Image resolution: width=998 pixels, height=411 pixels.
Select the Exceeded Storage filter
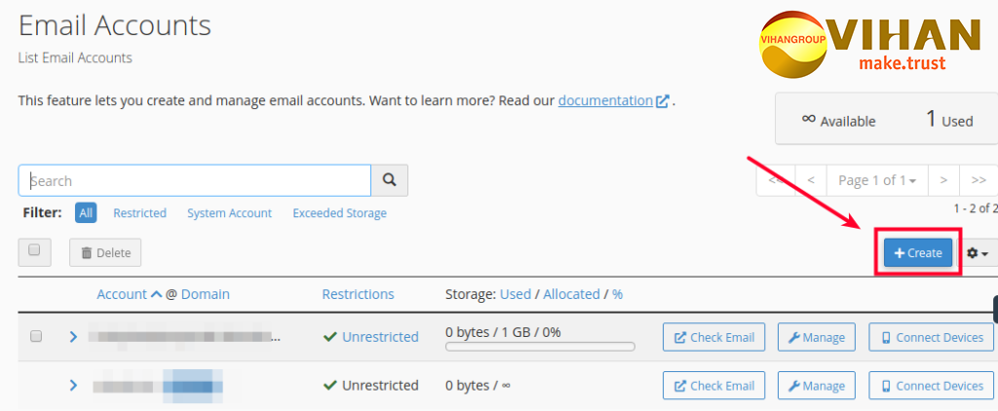click(x=339, y=213)
